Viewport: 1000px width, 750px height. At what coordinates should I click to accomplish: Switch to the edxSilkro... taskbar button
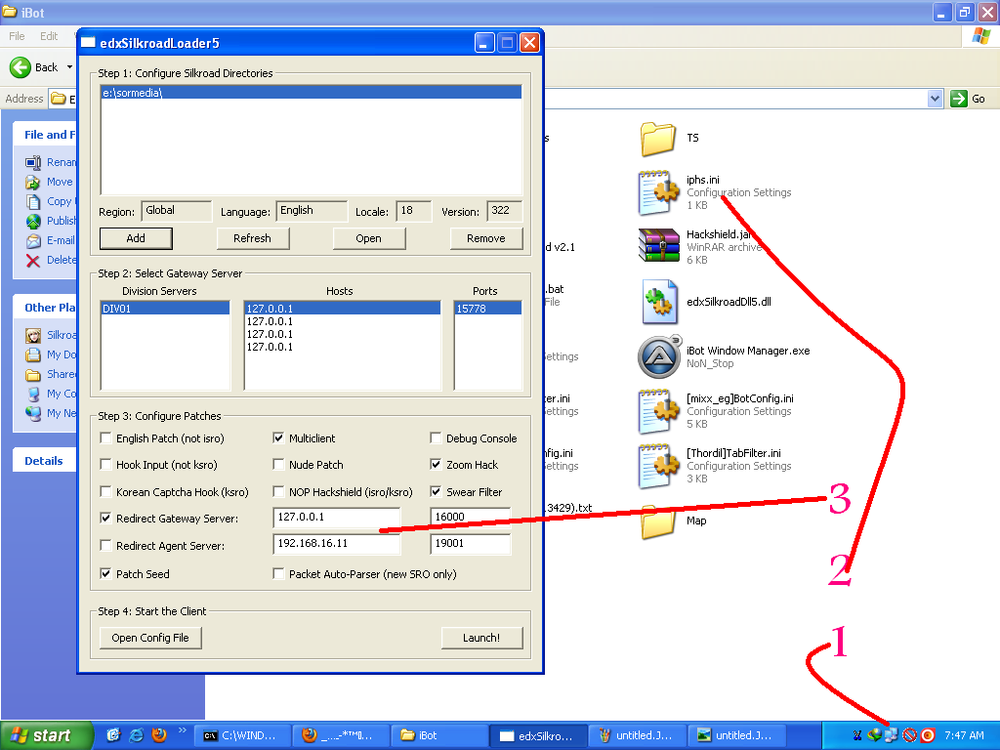pos(538,735)
